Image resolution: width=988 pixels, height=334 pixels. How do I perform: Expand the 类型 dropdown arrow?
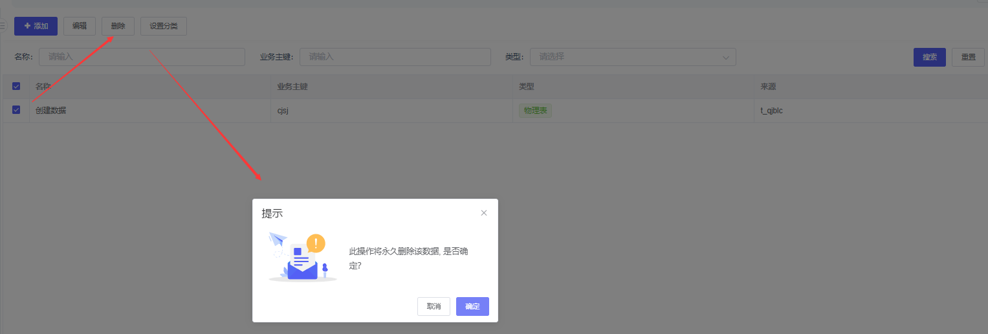coord(726,57)
